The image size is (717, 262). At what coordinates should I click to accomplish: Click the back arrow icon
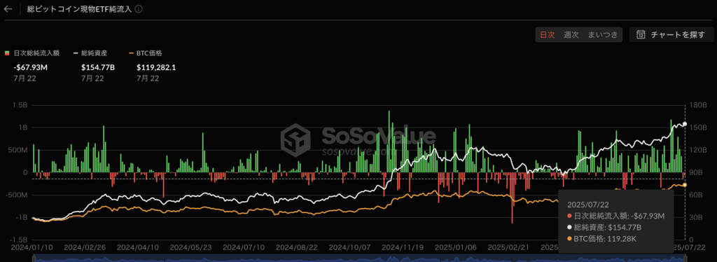pyautogui.click(x=8, y=8)
